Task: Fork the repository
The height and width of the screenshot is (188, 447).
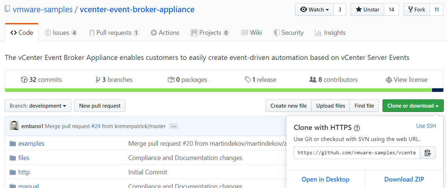Action: 416,10
